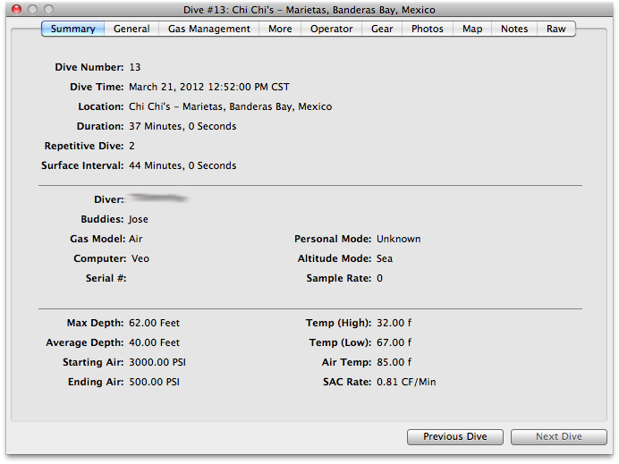The width and height of the screenshot is (619, 464).
Task: Click the Previous Dive button
Action: [x=455, y=436]
